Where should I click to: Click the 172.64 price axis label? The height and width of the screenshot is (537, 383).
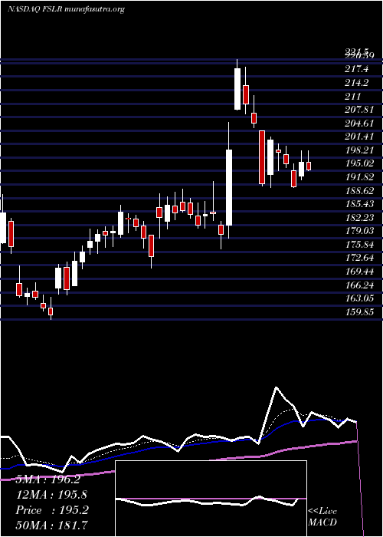[360, 258]
